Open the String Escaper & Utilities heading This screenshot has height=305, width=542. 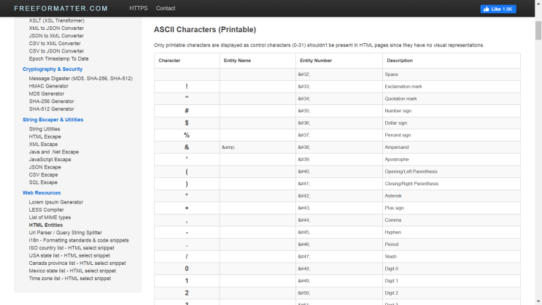[x=53, y=119]
